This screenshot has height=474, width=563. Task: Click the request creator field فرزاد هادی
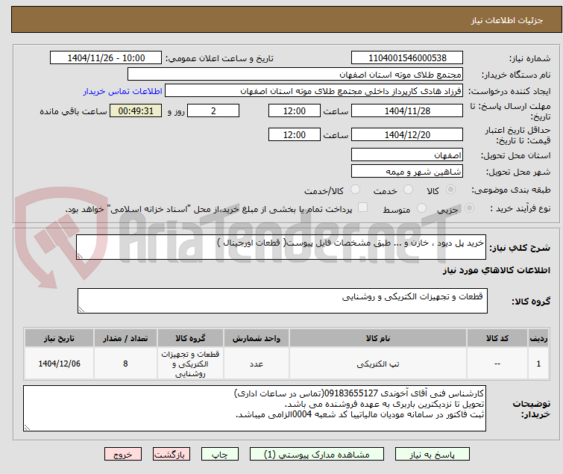pyautogui.click(x=314, y=91)
